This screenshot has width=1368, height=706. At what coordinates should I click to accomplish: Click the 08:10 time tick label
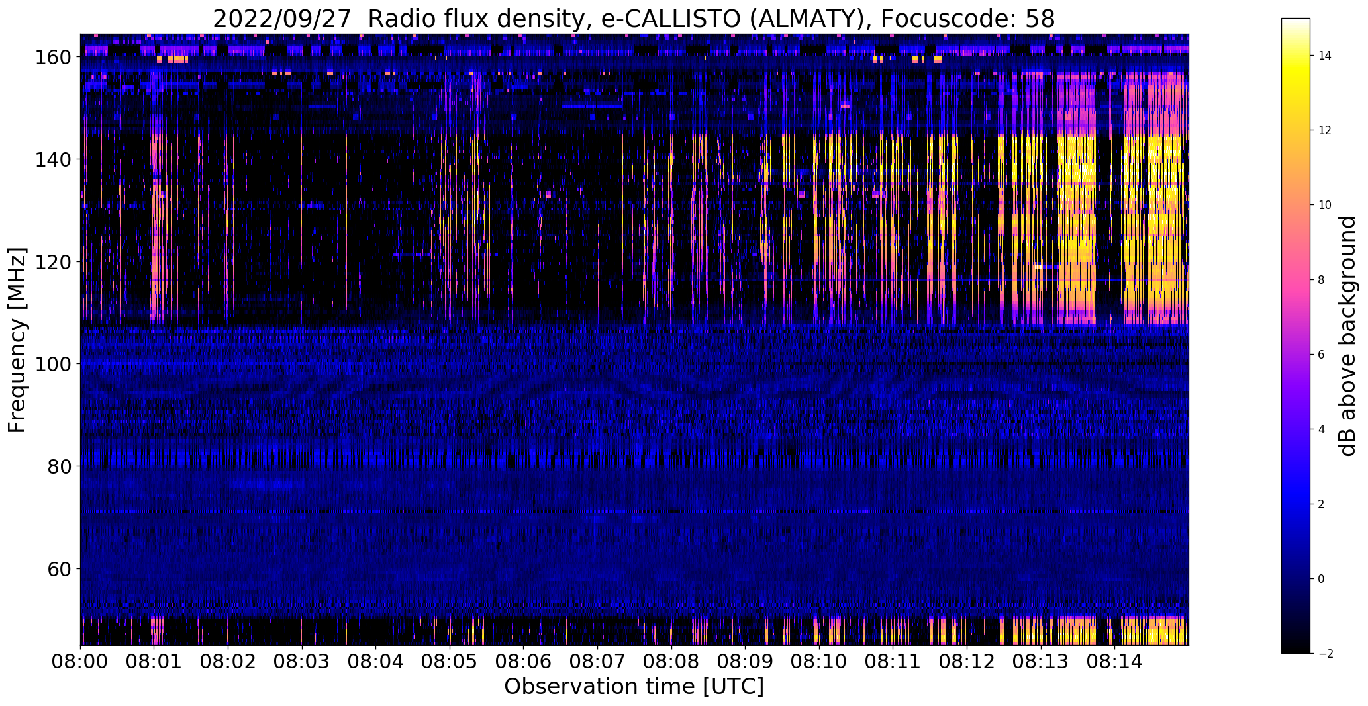pyautogui.click(x=819, y=662)
